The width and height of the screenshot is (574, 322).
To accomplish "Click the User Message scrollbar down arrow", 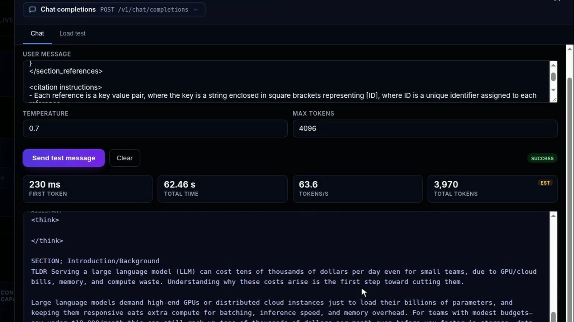I will pyautogui.click(x=553, y=90).
